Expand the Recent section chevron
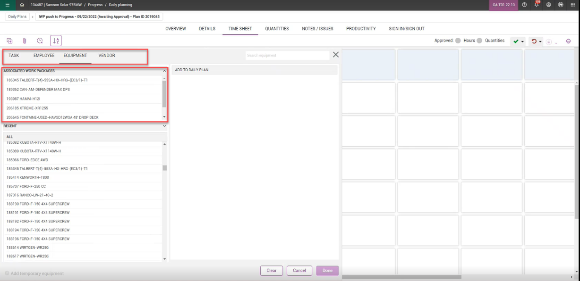 [x=164, y=126]
